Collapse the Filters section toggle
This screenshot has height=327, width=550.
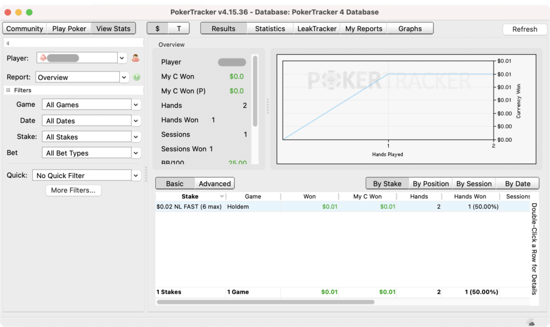pyautogui.click(x=8, y=90)
